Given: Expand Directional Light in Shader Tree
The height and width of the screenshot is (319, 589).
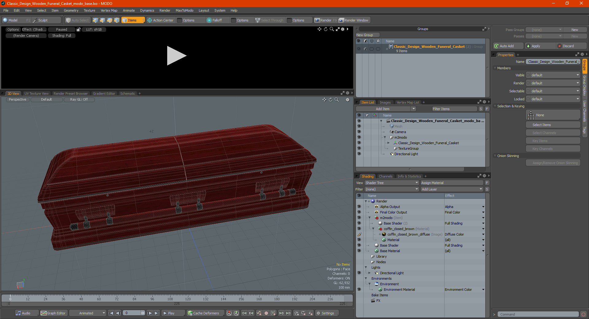Looking at the screenshot, I should click(369, 273).
